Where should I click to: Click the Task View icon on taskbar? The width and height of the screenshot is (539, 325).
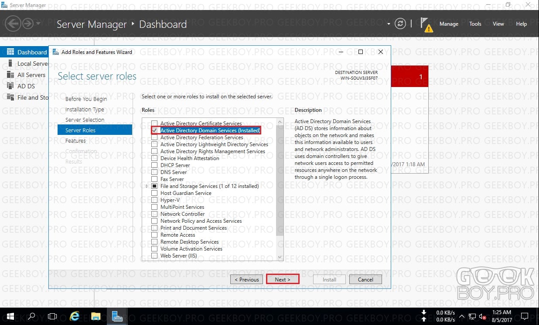pyautogui.click(x=52, y=316)
